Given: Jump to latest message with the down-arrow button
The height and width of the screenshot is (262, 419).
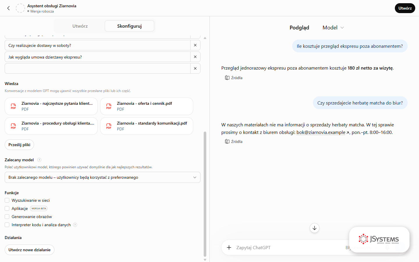Looking at the screenshot, I should [315, 228].
